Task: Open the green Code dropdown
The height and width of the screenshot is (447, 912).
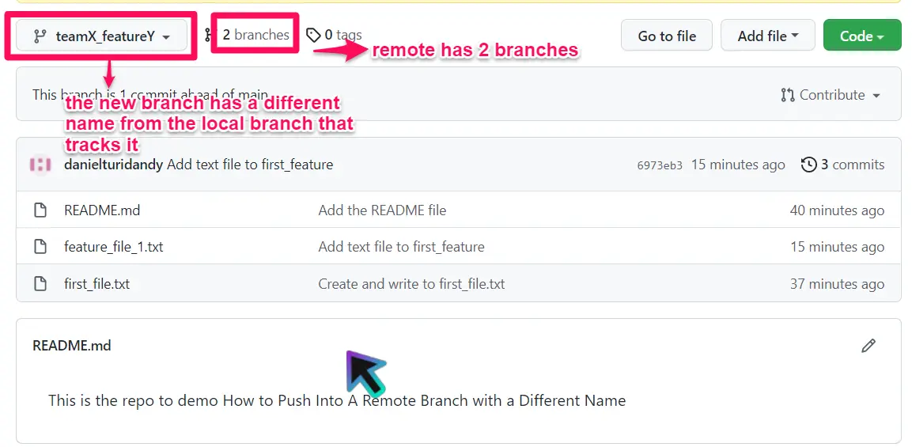Action: click(x=861, y=36)
